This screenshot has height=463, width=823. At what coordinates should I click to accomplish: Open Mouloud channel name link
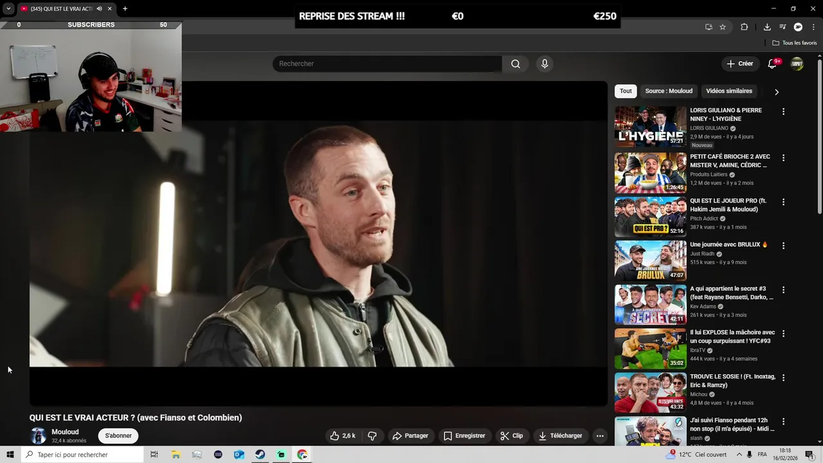(65, 431)
